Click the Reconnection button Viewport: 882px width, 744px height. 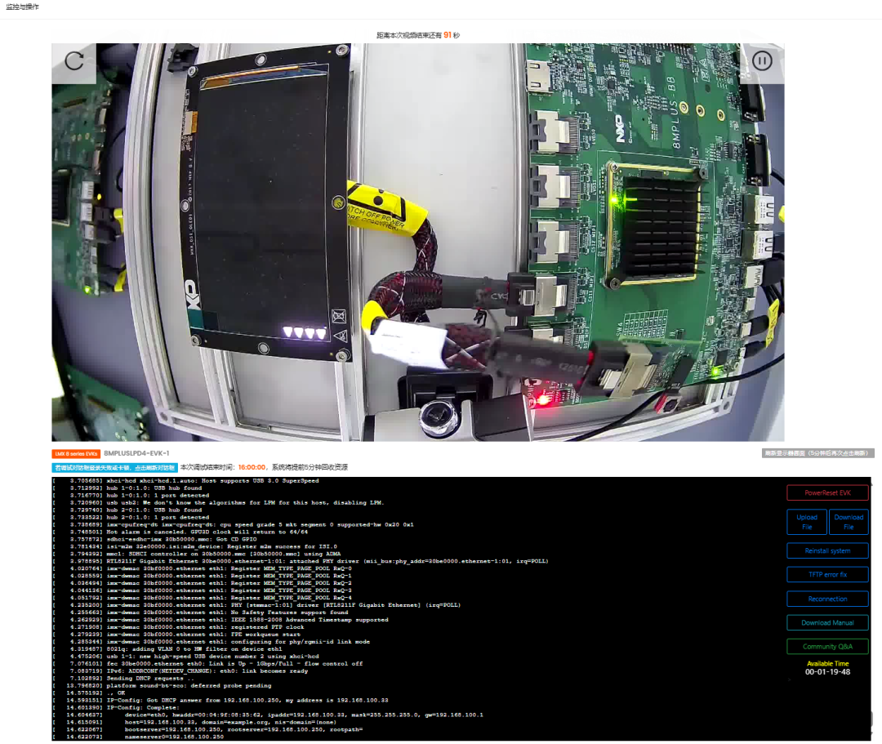click(x=827, y=599)
